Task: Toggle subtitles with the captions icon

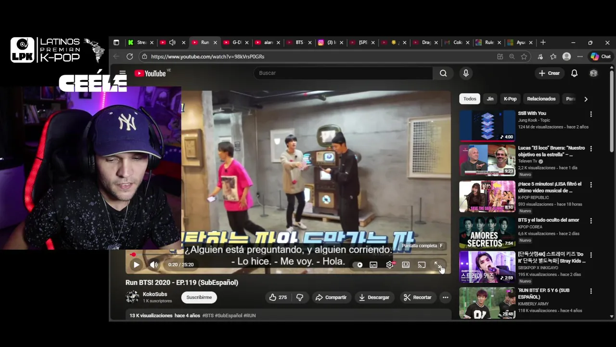Action: [x=373, y=265]
